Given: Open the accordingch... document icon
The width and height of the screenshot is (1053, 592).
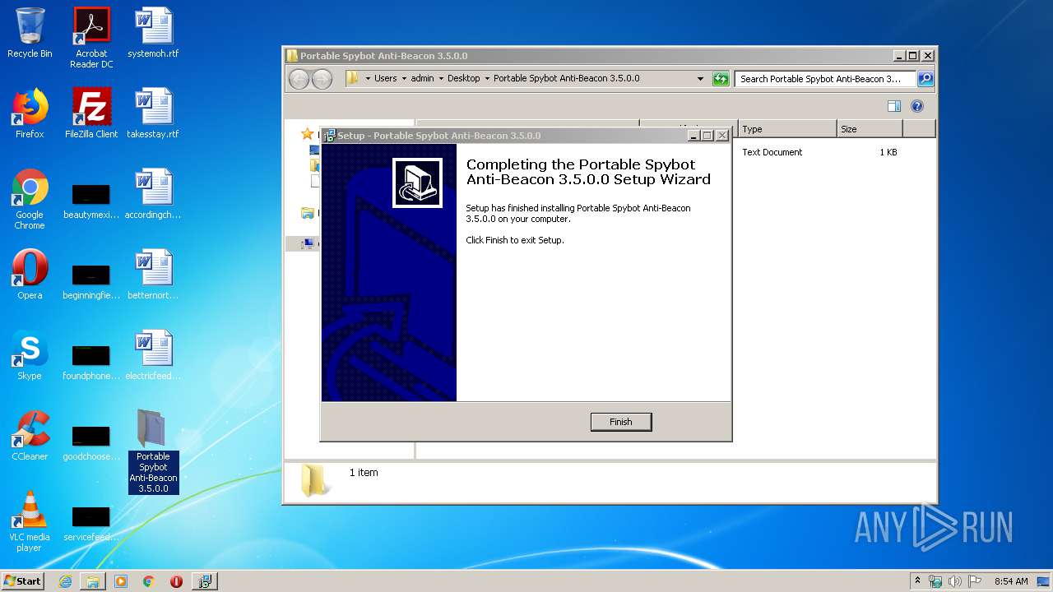Looking at the screenshot, I should [x=153, y=194].
